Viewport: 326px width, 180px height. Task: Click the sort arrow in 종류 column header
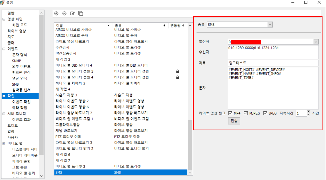(164, 25)
